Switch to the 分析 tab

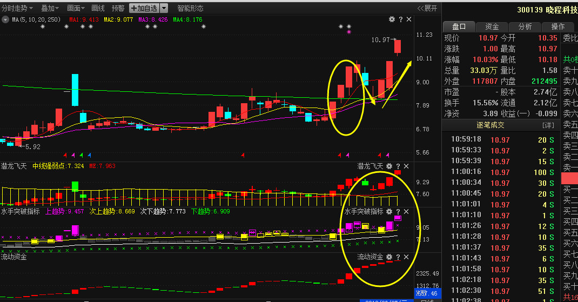525,26
